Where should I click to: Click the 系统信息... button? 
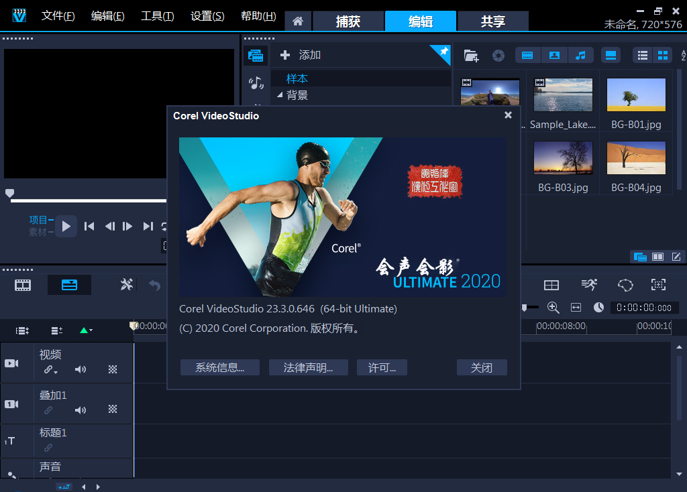(220, 368)
